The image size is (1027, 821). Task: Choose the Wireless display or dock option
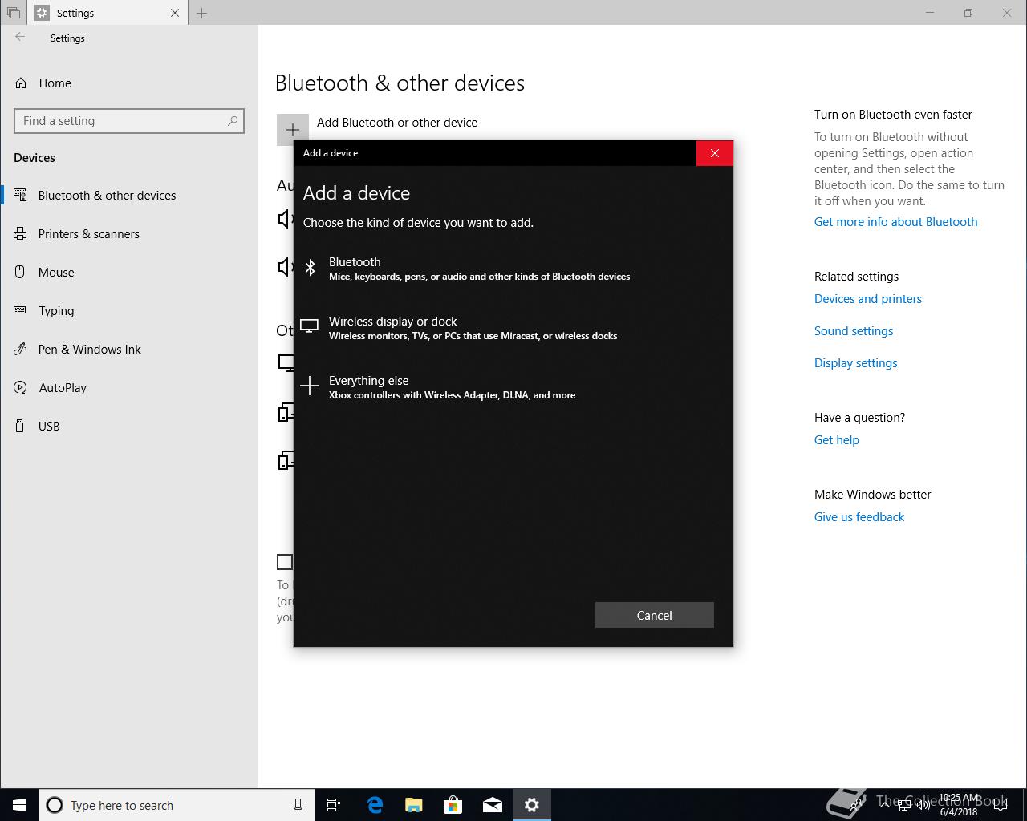[392, 322]
